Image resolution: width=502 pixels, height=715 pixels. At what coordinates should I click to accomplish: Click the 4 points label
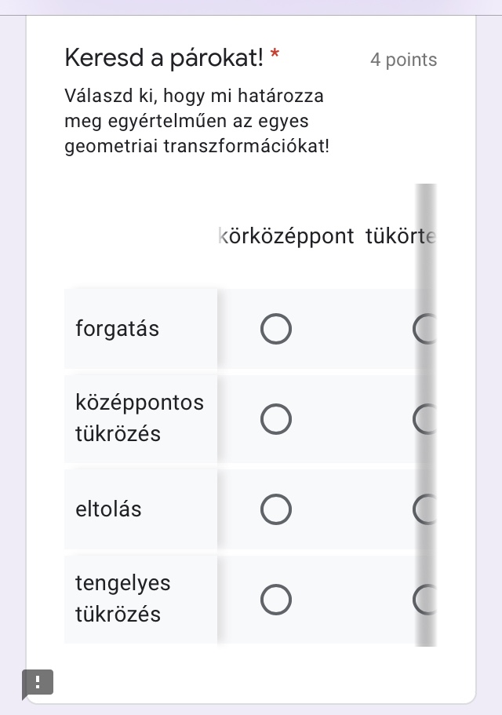(403, 60)
